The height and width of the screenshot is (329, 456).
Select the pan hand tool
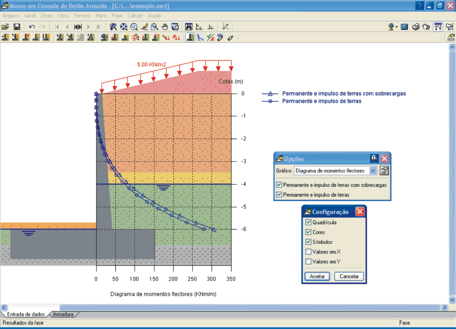(165, 27)
